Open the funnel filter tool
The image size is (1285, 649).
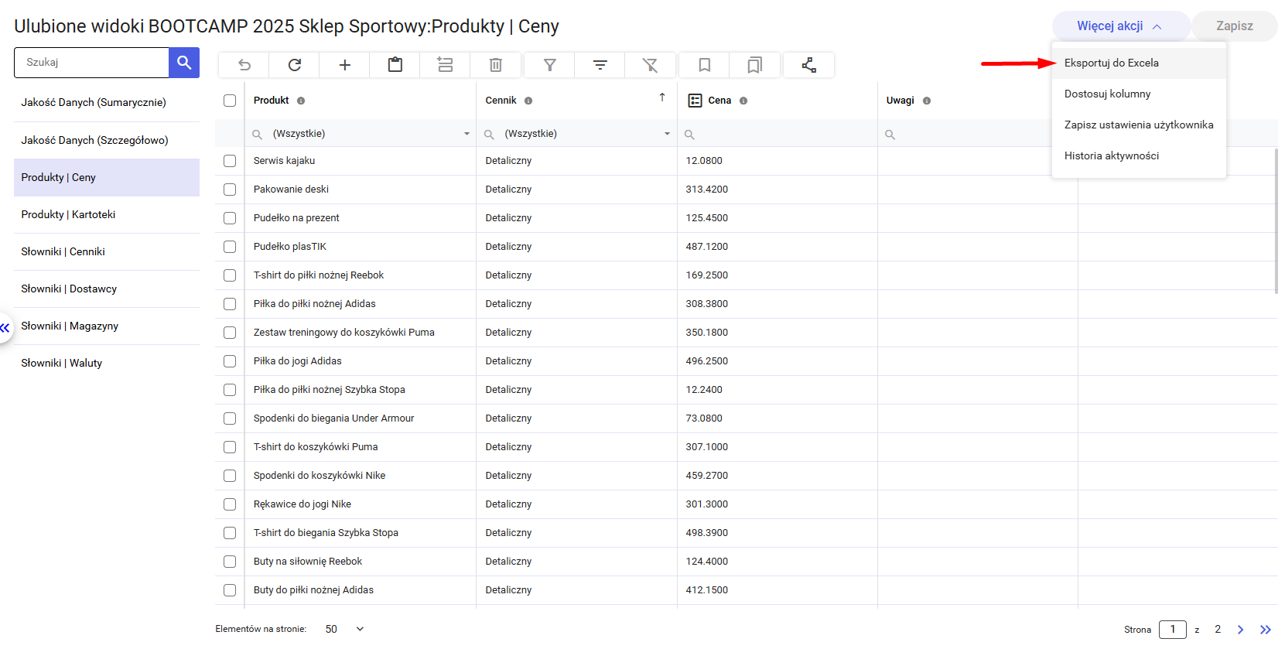pyautogui.click(x=550, y=65)
